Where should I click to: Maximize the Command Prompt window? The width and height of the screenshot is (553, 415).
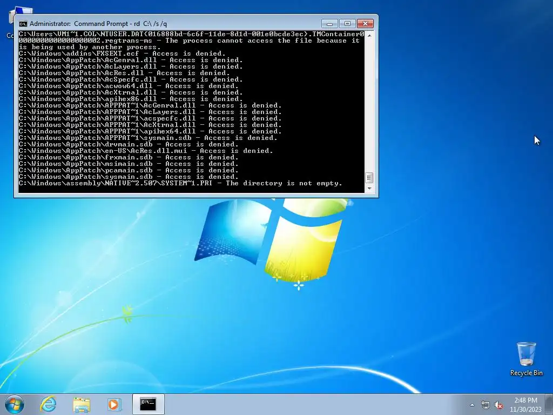(x=347, y=24)
